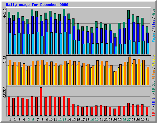This screenshot has width=157, height=123.
Task: Select day label 30 on the x-axis
Action: [143, 120]
